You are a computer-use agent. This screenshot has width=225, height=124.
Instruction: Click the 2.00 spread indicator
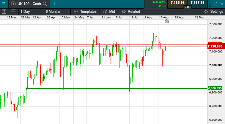(187, 7)
